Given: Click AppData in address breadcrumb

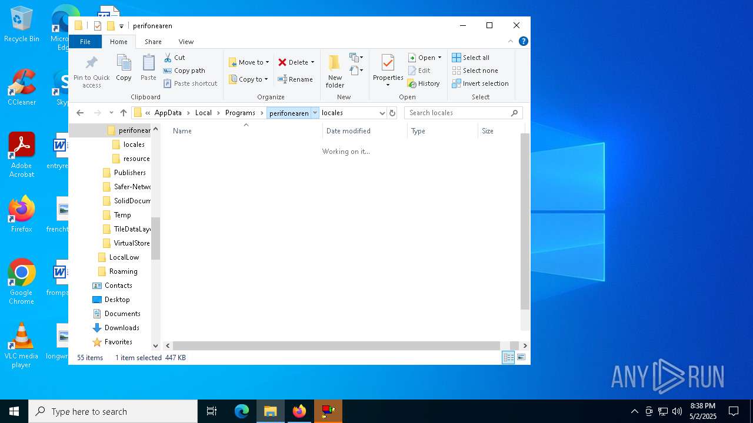Looking at the screenshot, I should coord(168,113).
